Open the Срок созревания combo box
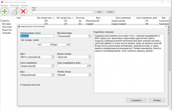The image size is (172, 110). coord(52,66)
